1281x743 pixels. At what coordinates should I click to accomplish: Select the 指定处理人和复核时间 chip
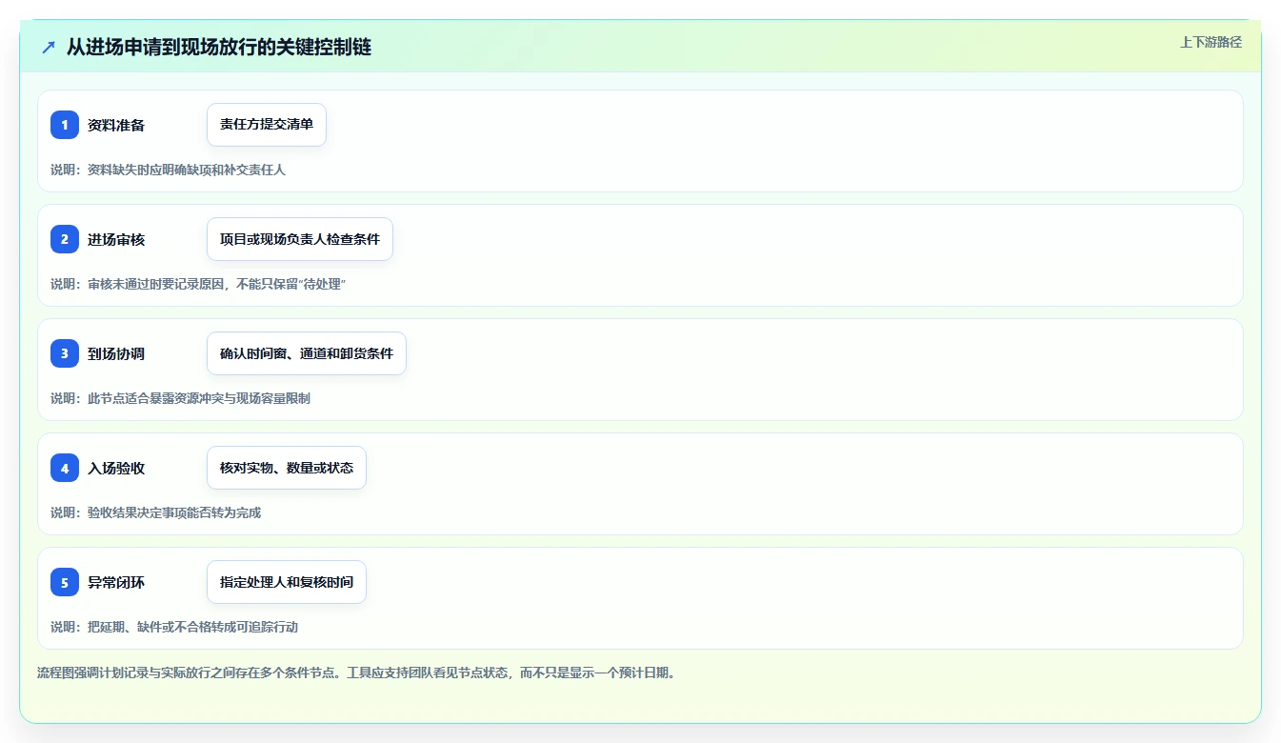pyautogui.click(x=287, y=582)
